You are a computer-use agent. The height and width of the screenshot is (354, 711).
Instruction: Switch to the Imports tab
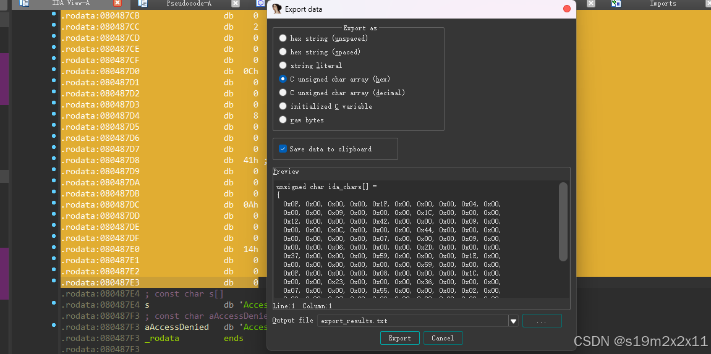[662, 4]
